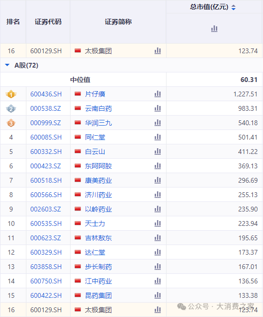Open stock code link 002603.SZ
This screenshot has height=317, width=263.
pyautogui.click(x=46, y=209)
